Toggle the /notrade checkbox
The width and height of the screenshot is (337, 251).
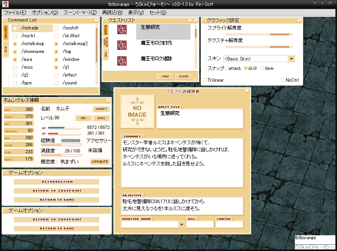(15, 28)
